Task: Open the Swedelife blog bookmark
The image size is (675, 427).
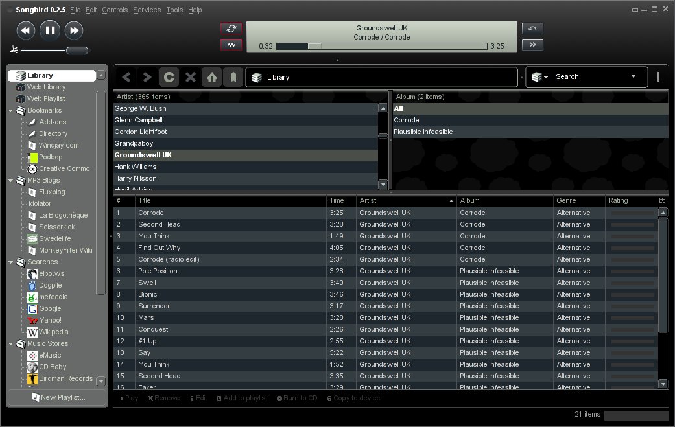Action: coord(54,238)
